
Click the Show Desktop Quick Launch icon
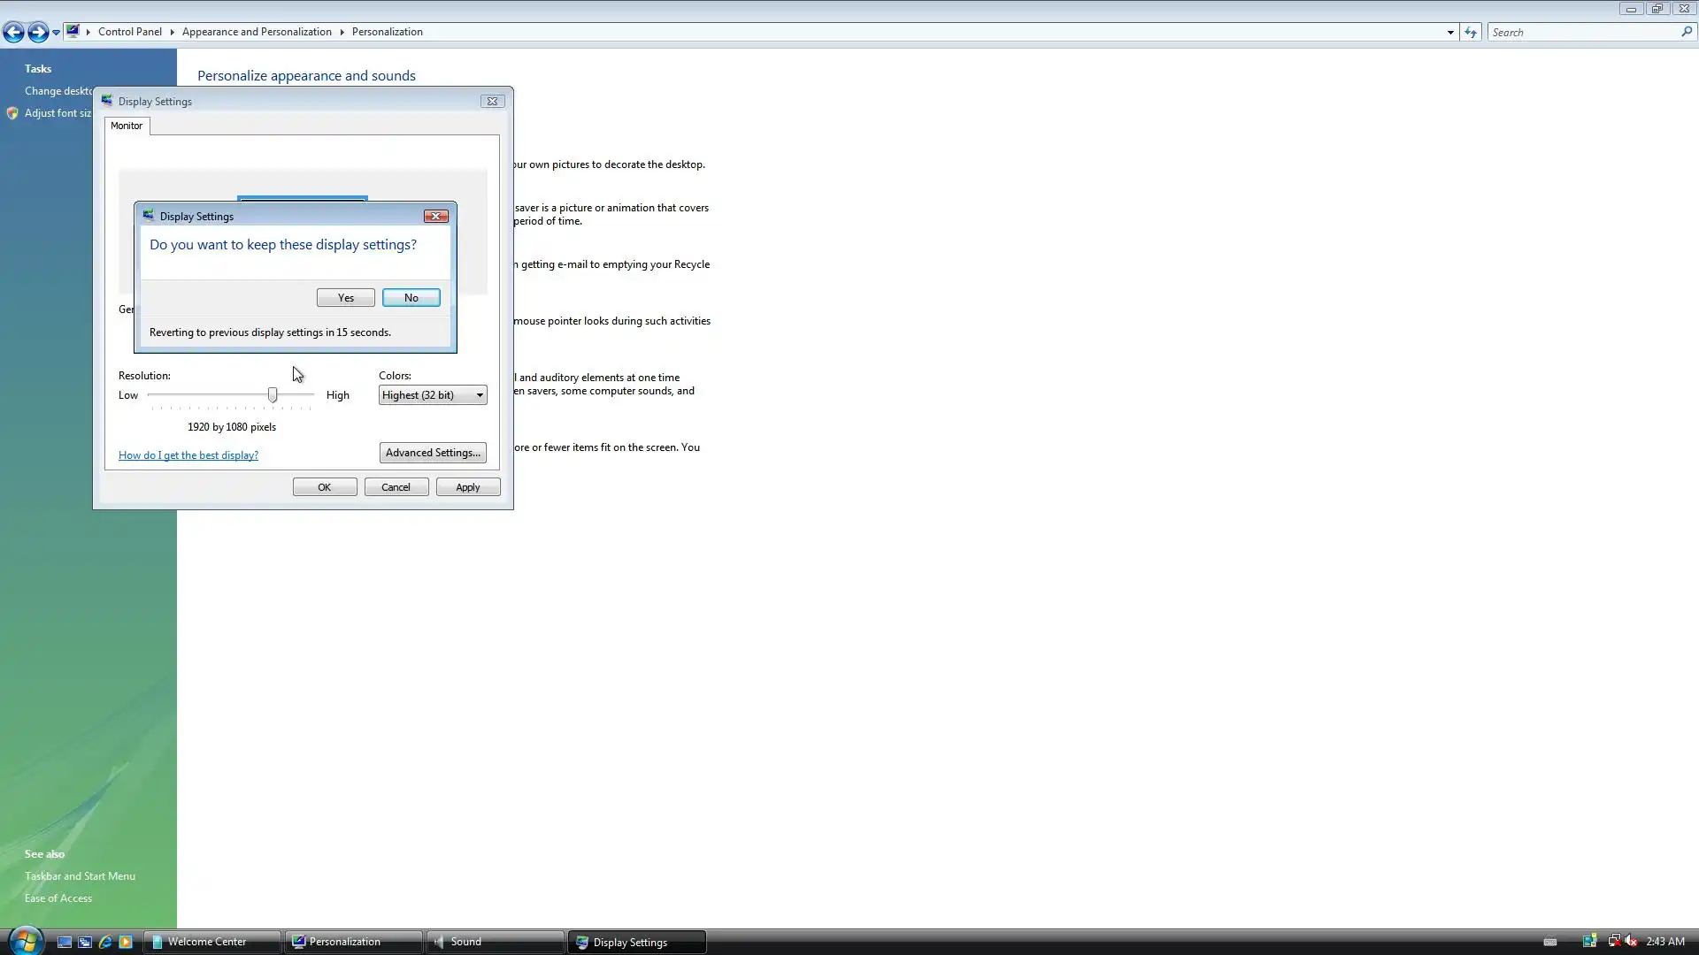point(65,942)
